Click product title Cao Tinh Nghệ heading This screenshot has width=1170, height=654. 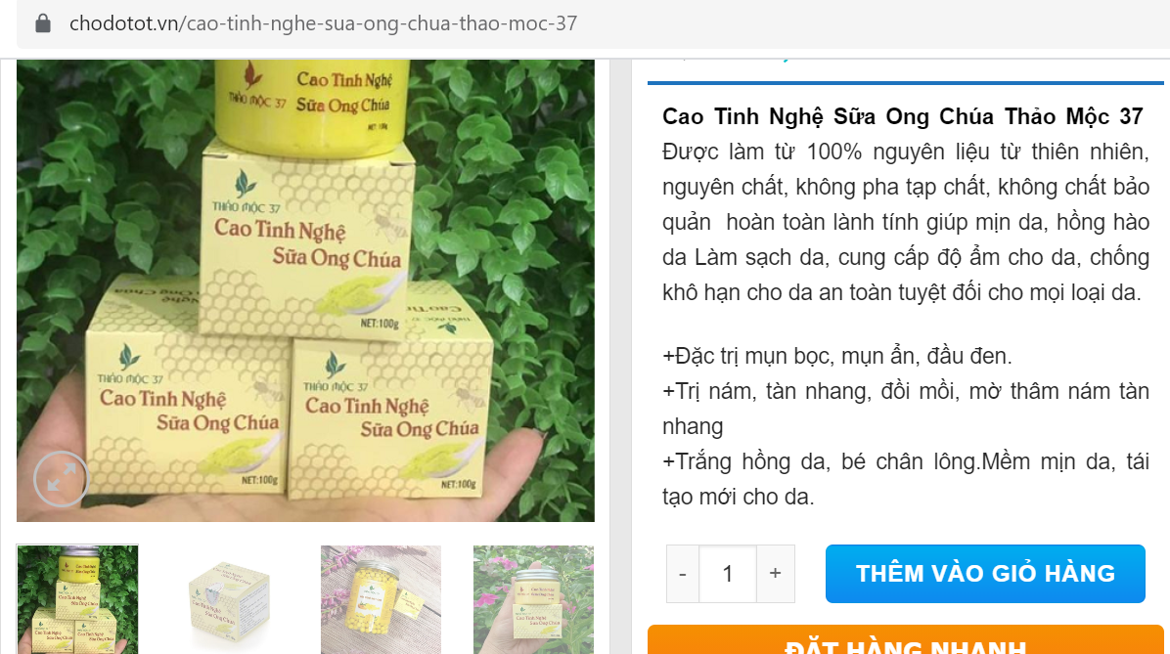(903, 116)
